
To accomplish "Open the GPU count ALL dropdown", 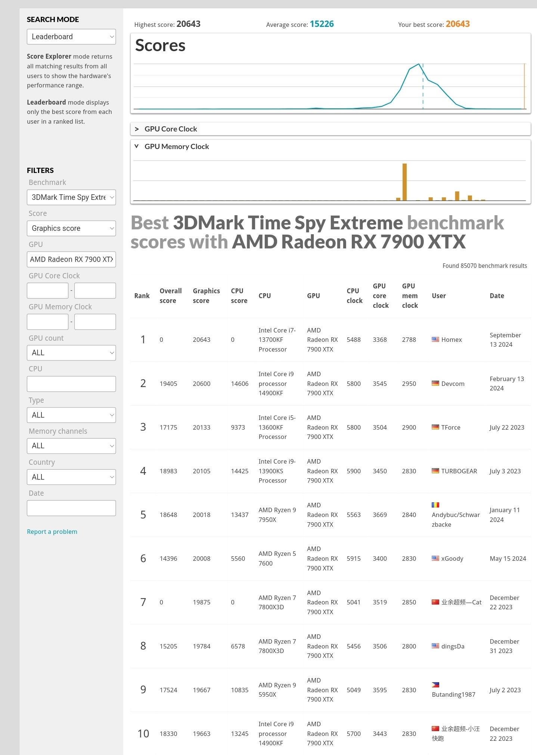I will coord(71,353).
